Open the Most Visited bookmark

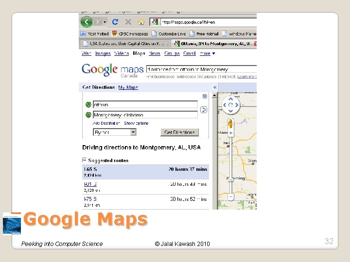(x=94, y=33)
